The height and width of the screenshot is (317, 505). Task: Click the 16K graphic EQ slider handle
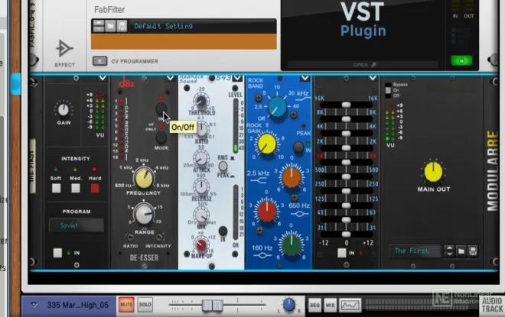[x=346, y=105]
